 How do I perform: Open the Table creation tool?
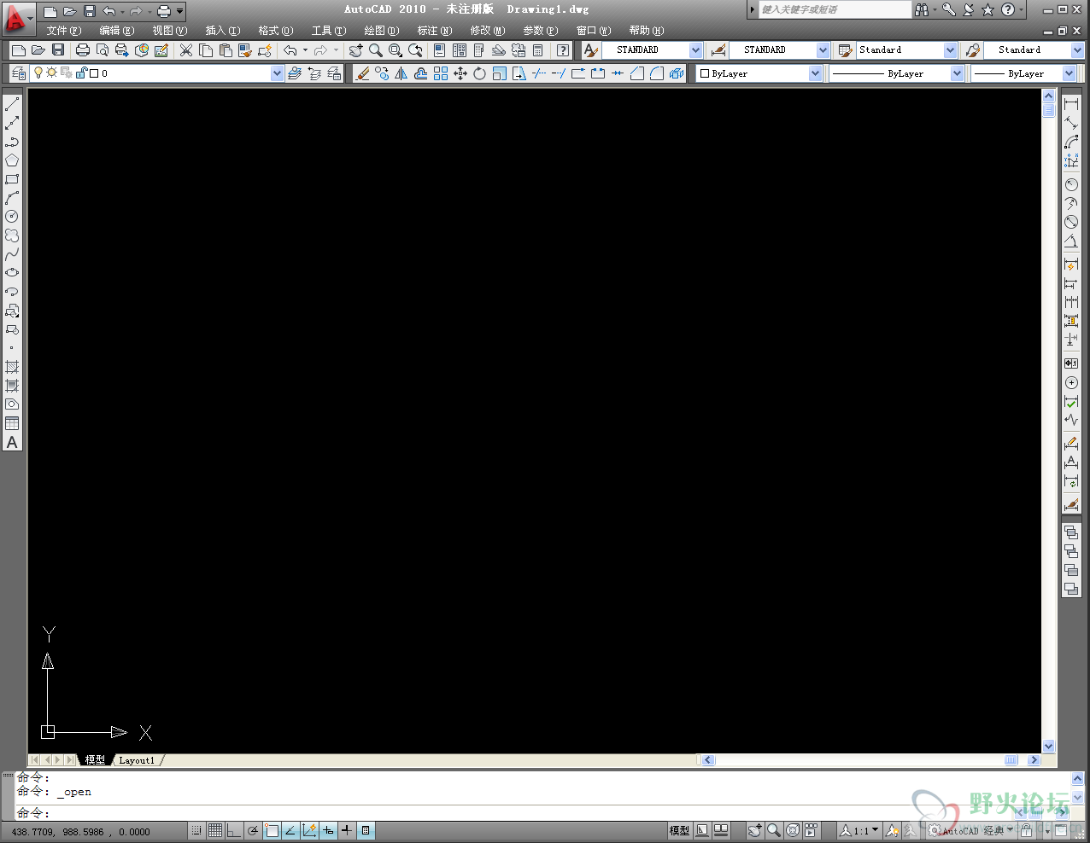pos(11,422)
